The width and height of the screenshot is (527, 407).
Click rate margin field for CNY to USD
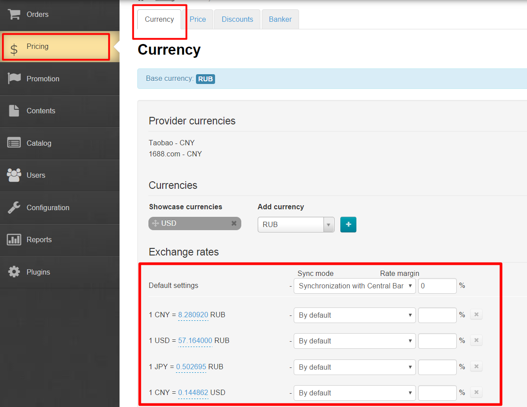pos(437,393)
